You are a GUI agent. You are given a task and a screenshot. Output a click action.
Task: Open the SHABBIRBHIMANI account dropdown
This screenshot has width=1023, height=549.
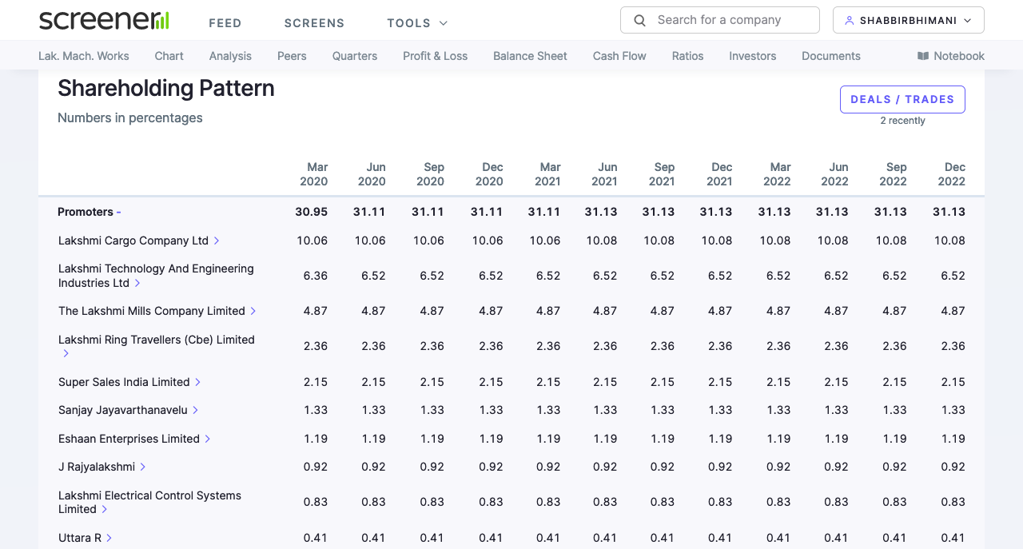click(909, 21)
